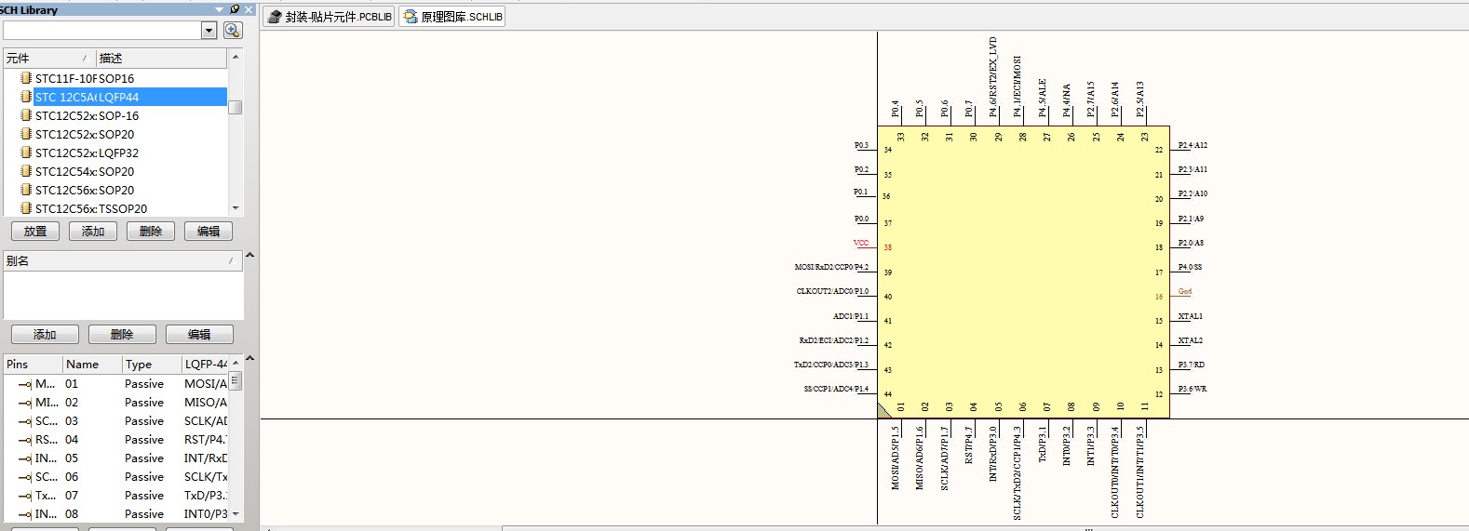Open the SCH Library panel options arrow
The width and height of the screenshot is (1469, 531).
[x=220, y=9]
